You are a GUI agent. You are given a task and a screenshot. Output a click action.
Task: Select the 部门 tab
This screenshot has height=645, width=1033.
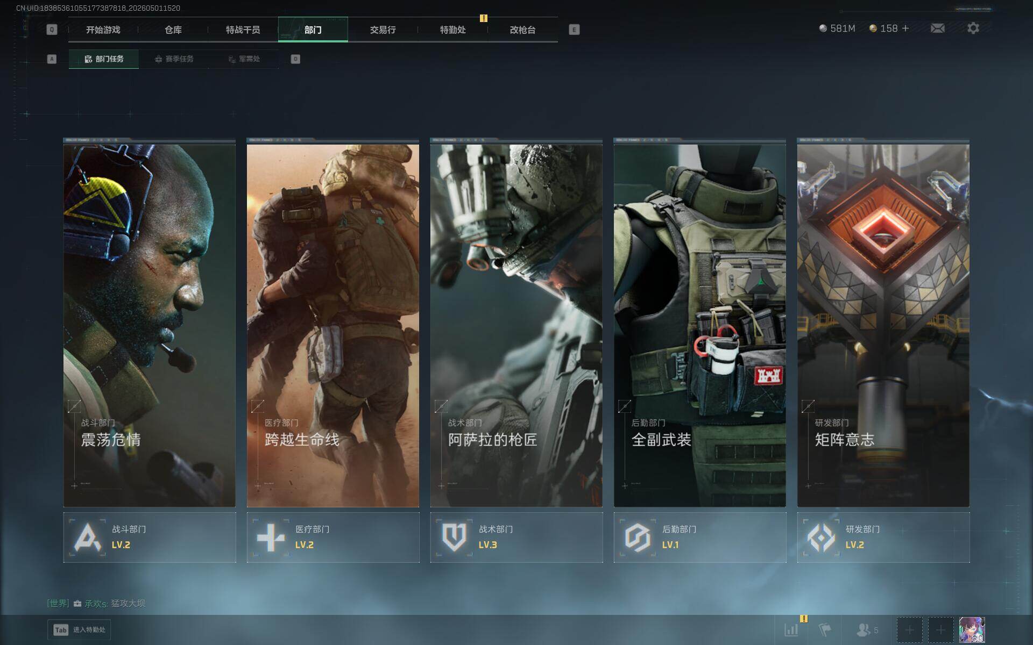(313, 30)
